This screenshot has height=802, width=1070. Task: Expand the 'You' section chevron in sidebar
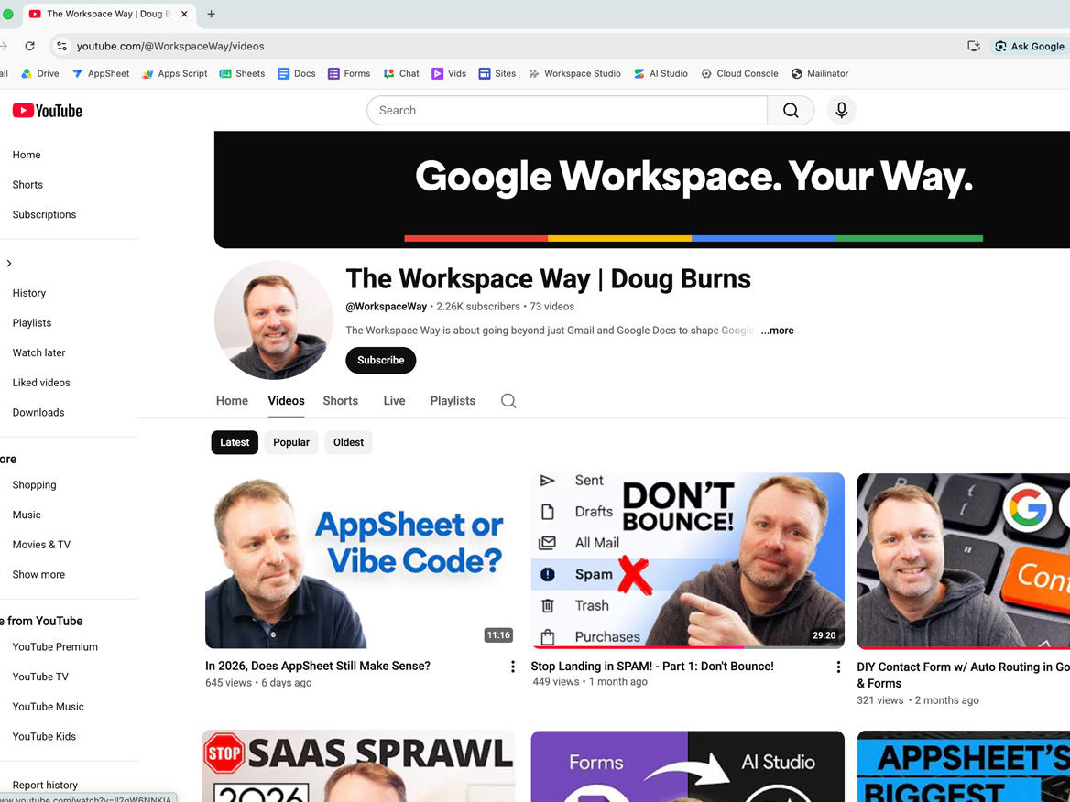coord(9,264)
